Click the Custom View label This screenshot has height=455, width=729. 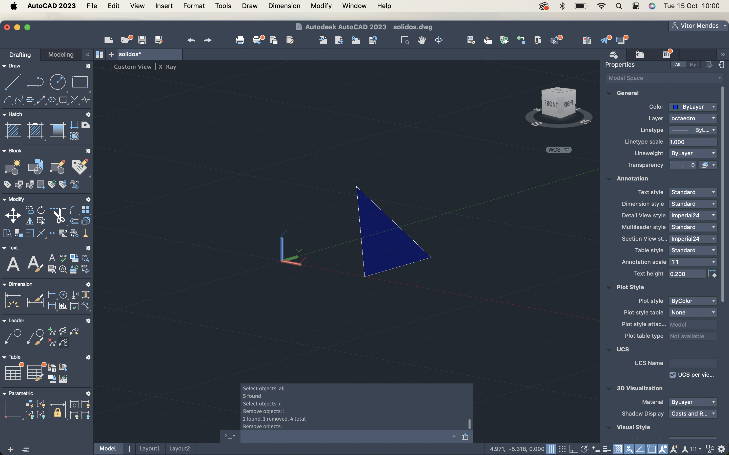(x=133, y=67)
